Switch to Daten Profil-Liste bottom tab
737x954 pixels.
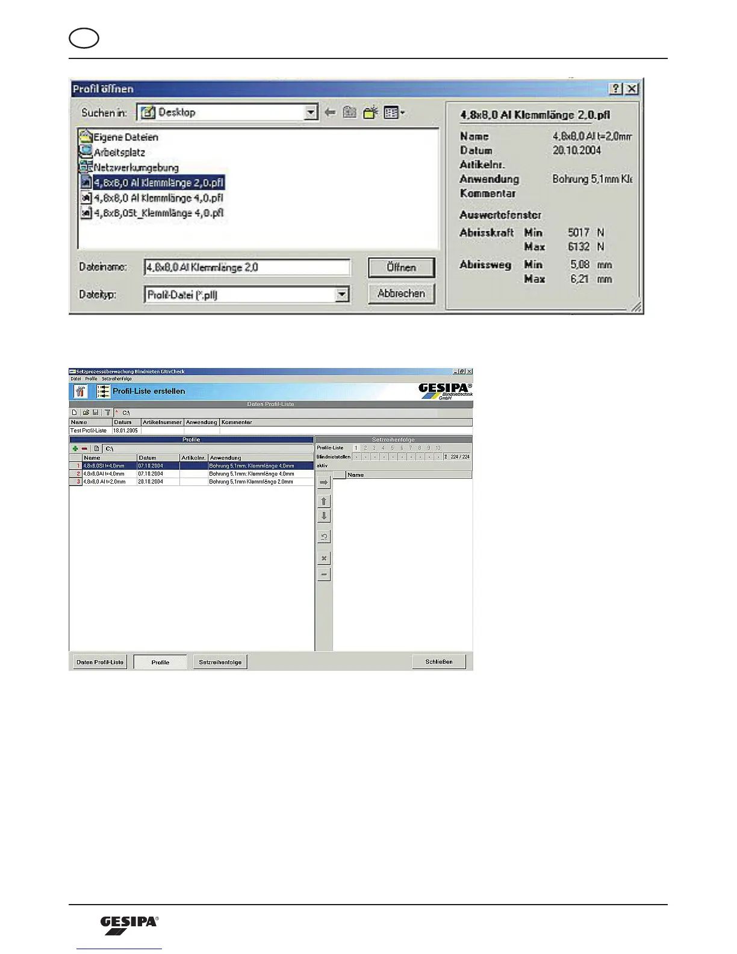[100, 662]
